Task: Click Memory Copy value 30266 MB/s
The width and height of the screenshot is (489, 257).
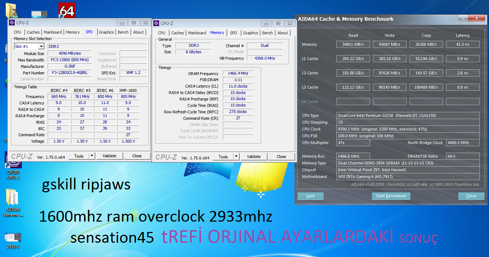Action: coord(426,44)
